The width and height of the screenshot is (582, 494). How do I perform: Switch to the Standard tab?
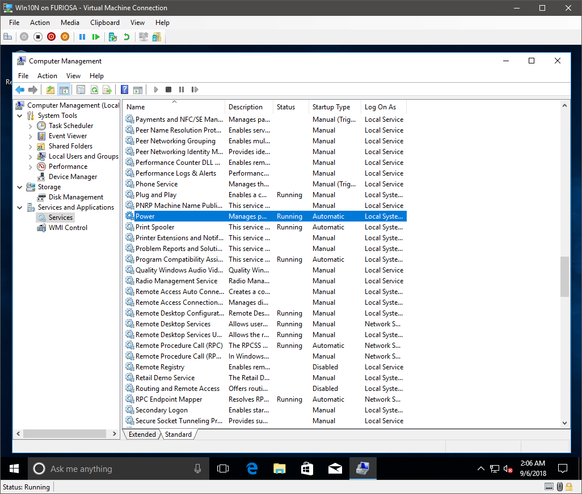point(178,435)
